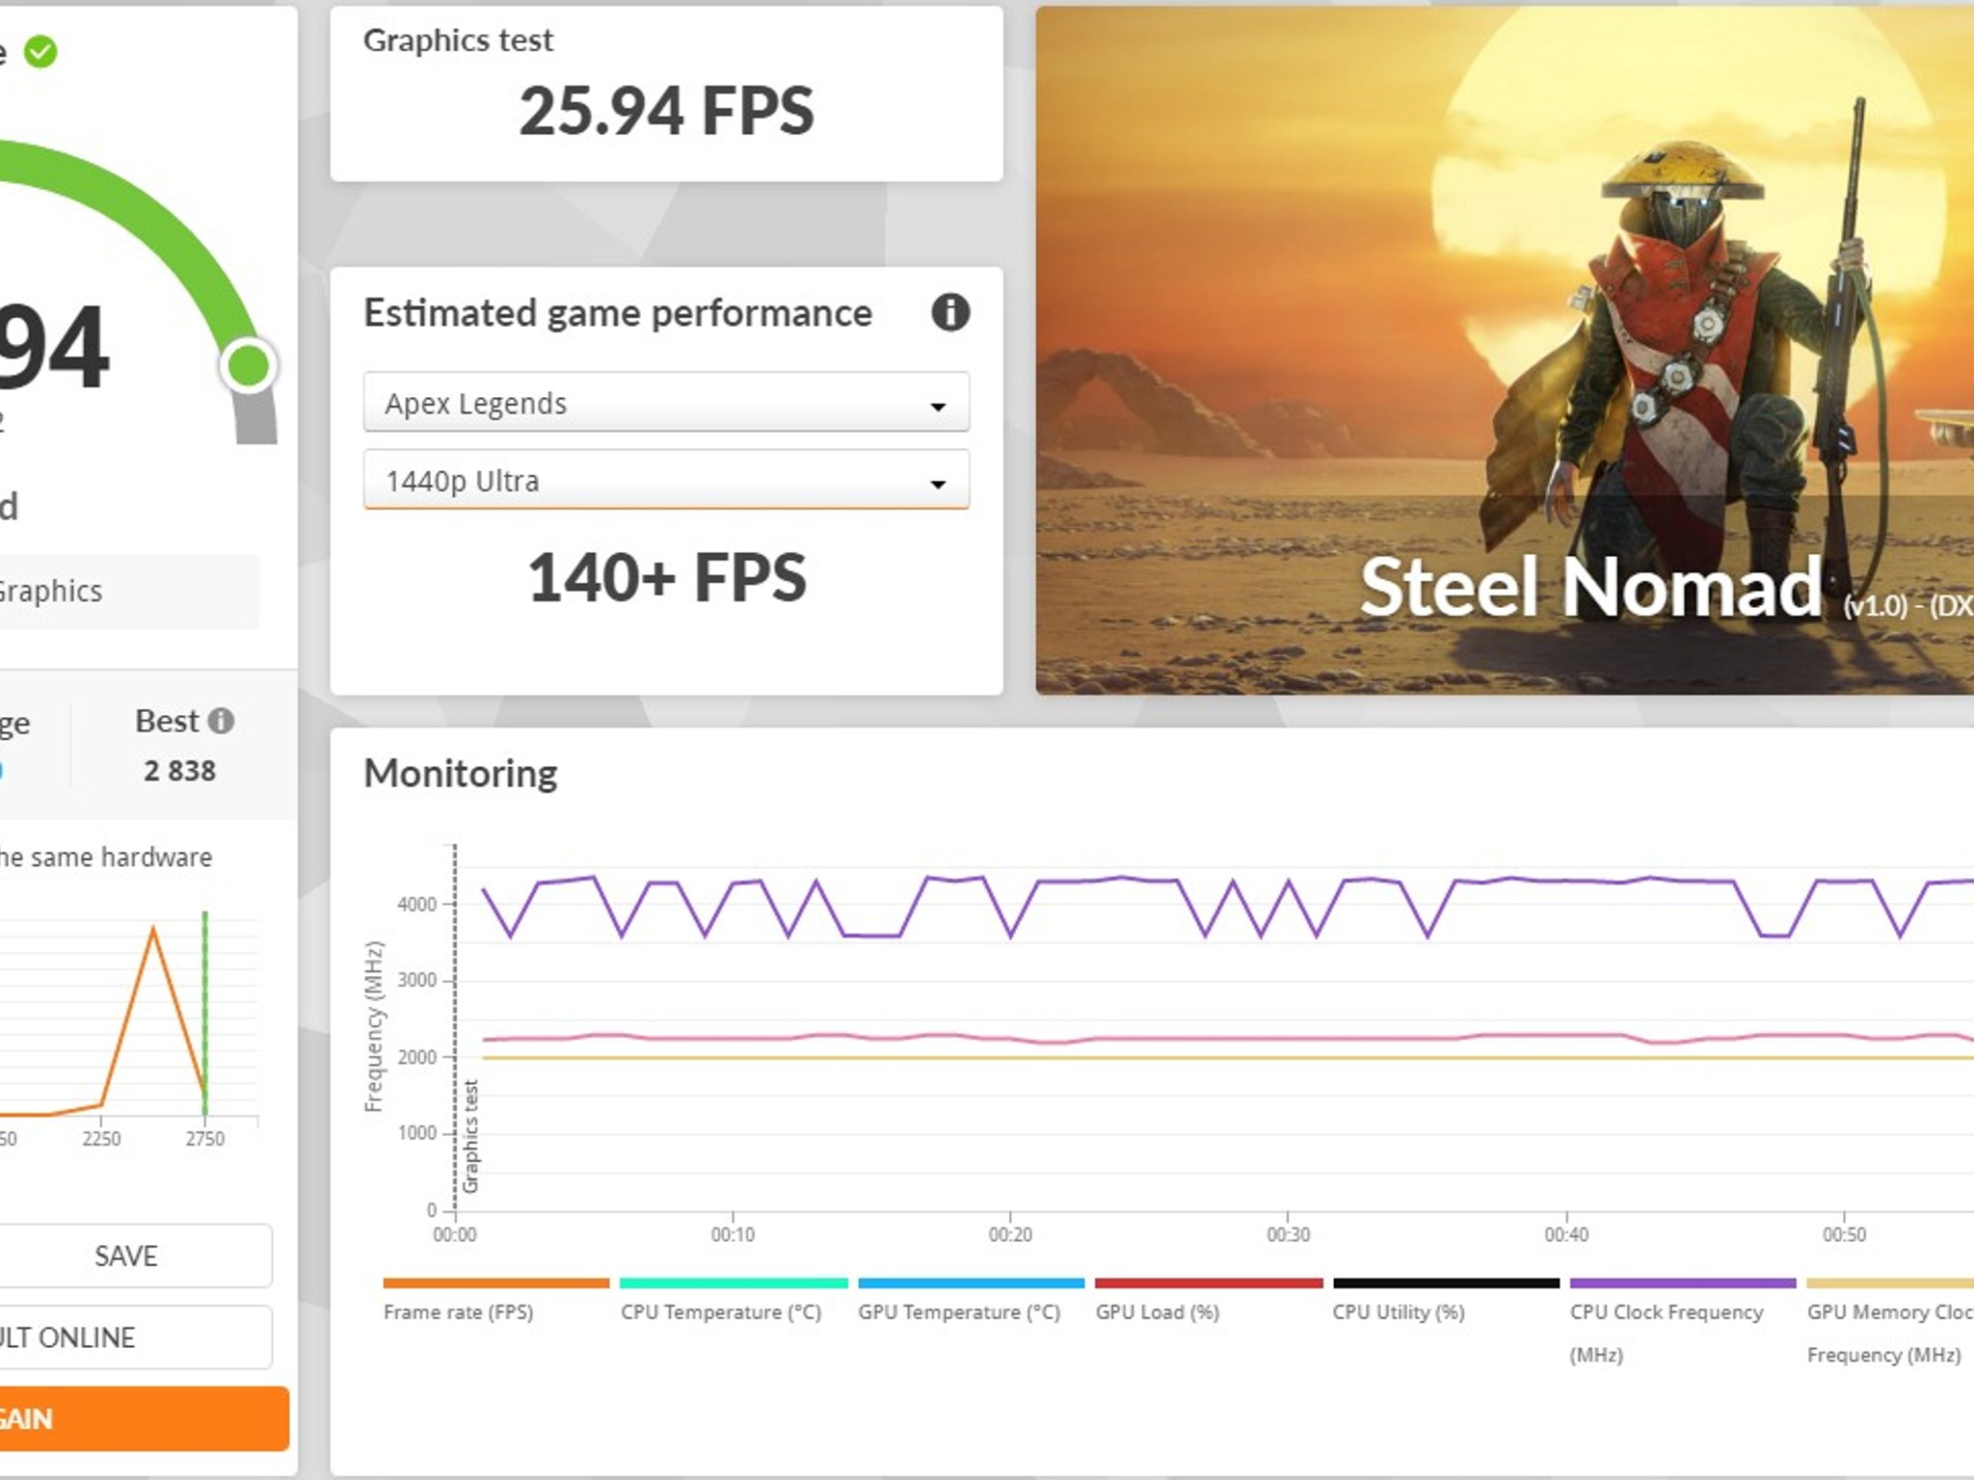
Task: Click the green dashed score line in histogram
Action: tap(204, 1013)
